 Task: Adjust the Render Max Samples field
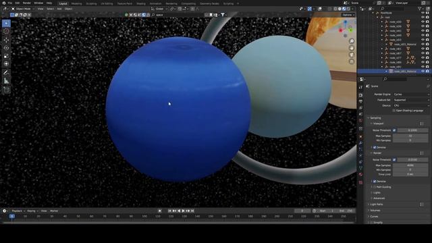(410, 165)
